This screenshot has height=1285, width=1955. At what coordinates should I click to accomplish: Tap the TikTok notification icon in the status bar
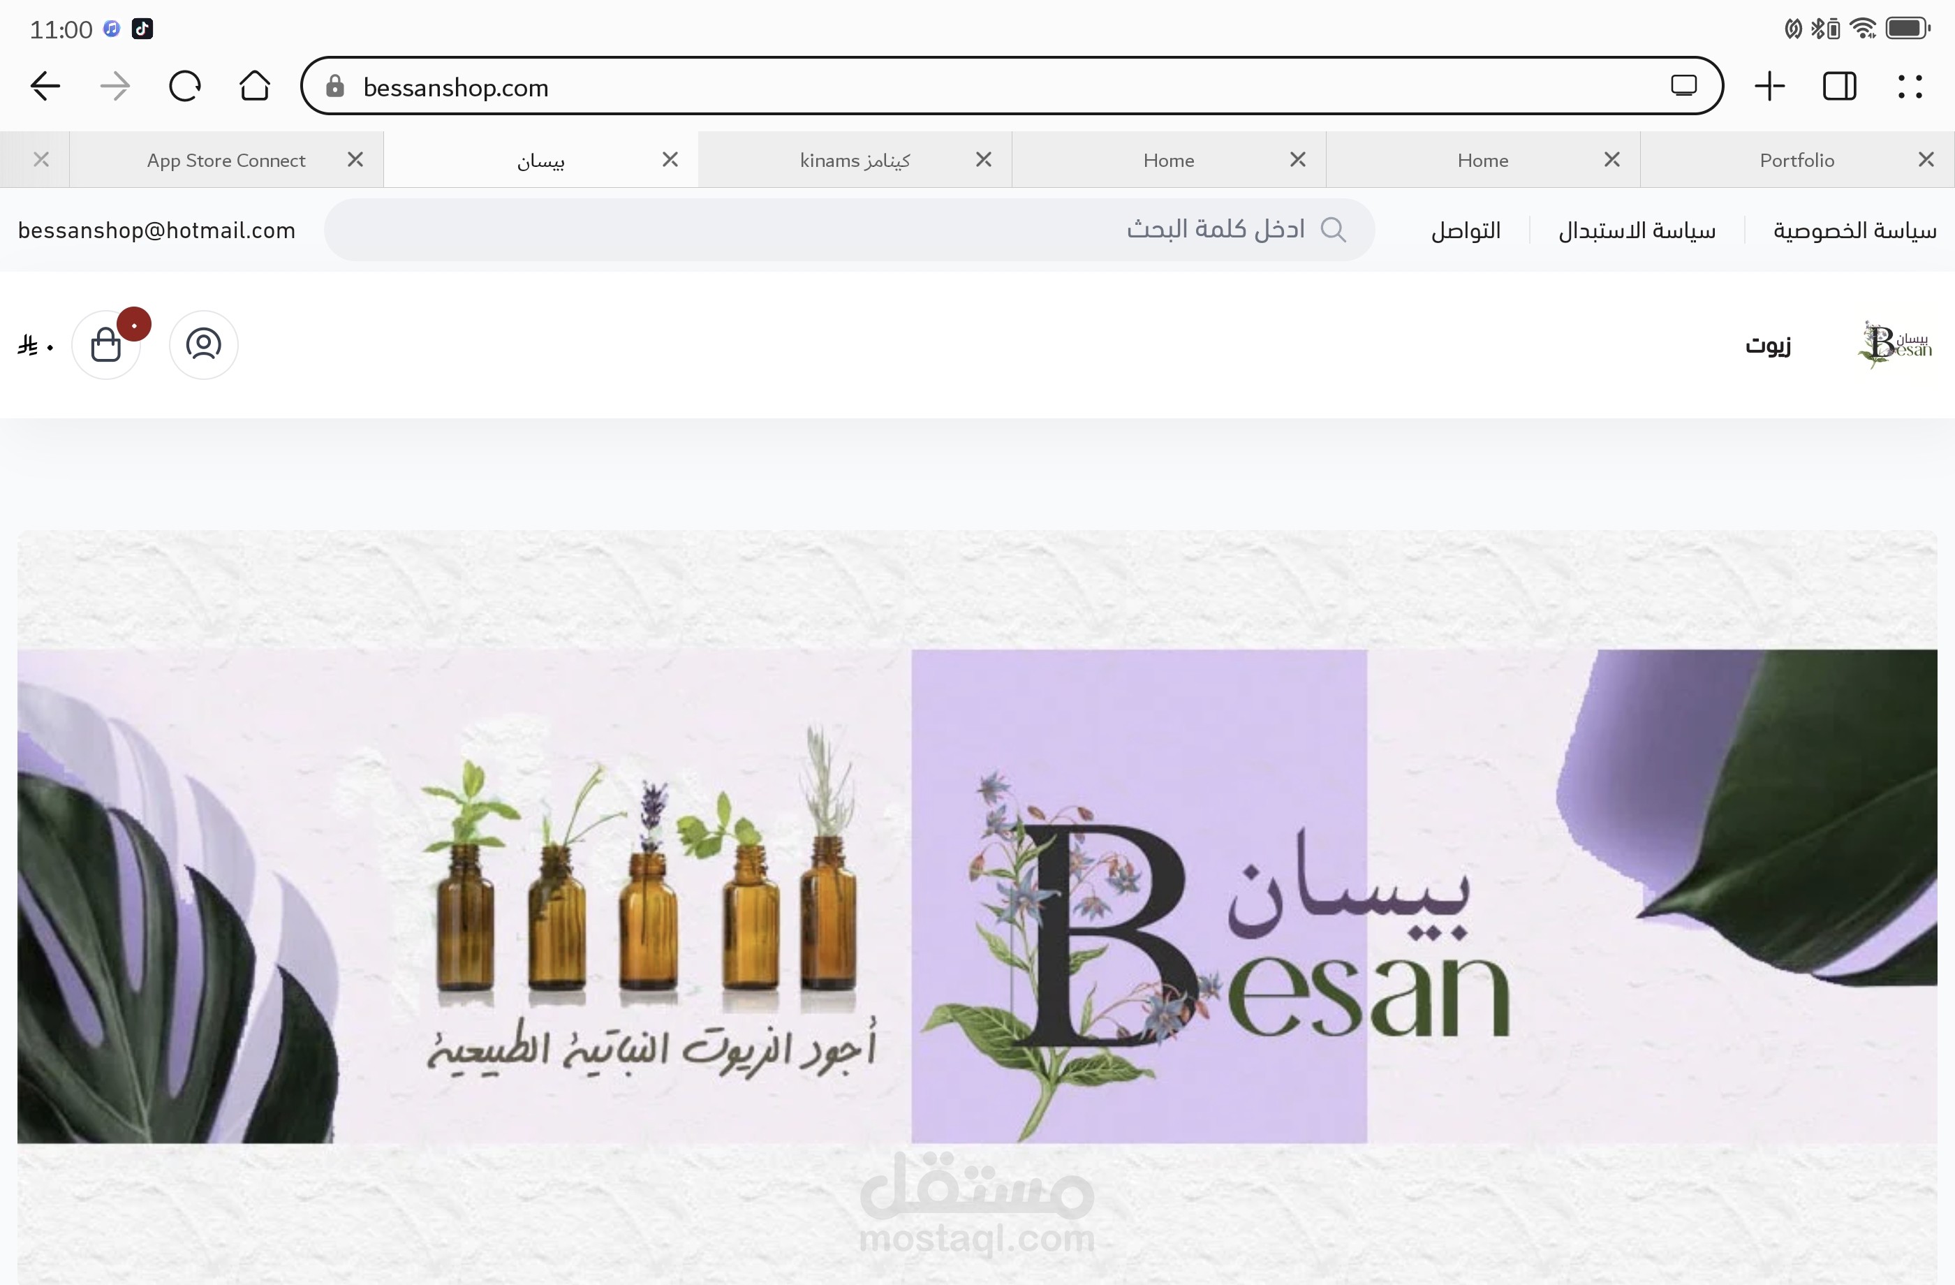pyautogui.click(x=142, y=29)
